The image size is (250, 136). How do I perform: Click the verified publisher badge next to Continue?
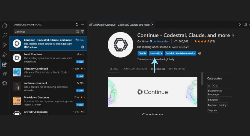tap(151, 41)
